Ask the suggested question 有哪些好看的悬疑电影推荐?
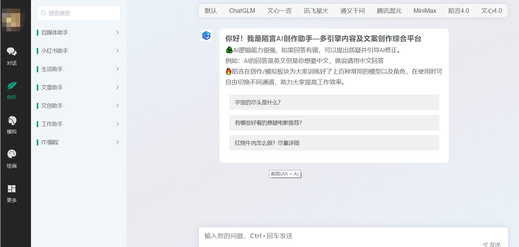 click(x=334, y=123)
